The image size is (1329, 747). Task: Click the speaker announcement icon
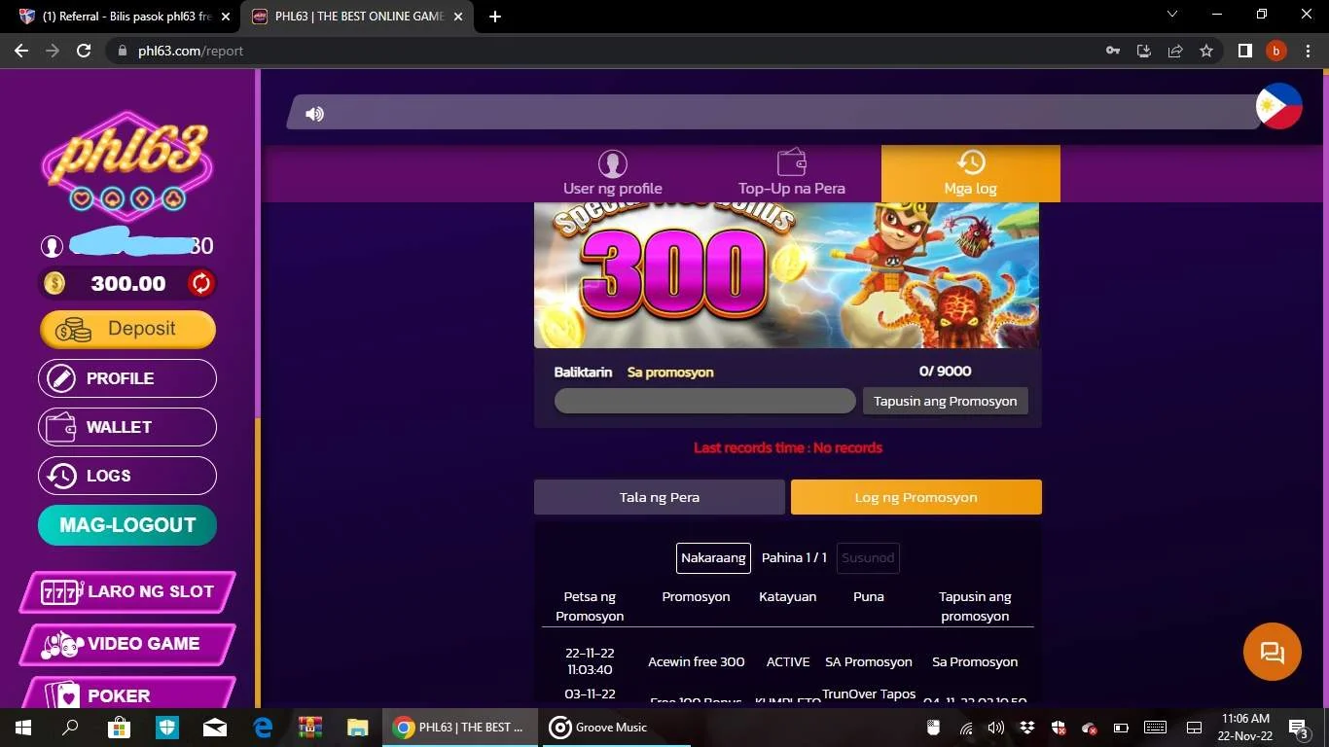coord(314,114)
